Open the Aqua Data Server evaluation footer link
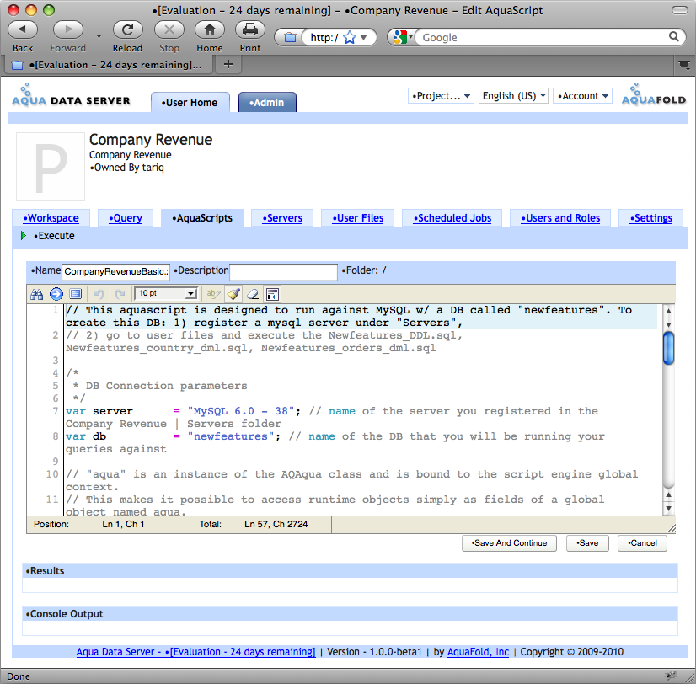Image resolution: width=696 pixels, height=684 pixels. [x=195, y=652]
